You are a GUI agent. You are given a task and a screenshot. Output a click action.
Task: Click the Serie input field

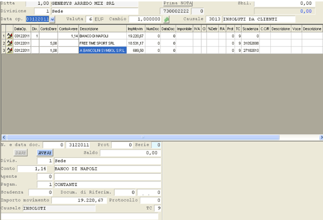[156, 145]
